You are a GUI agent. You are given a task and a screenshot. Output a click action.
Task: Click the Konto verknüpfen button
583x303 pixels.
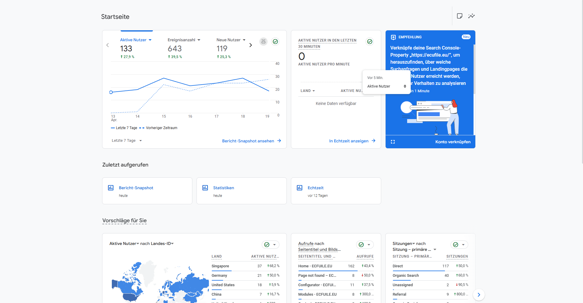453,142
